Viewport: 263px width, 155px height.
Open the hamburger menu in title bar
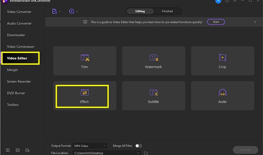point(235,1)
